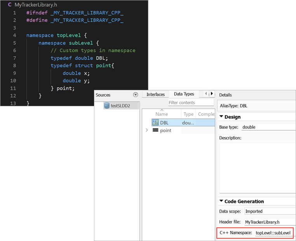
Task: Click the Type column header
Action: (188, 114)
